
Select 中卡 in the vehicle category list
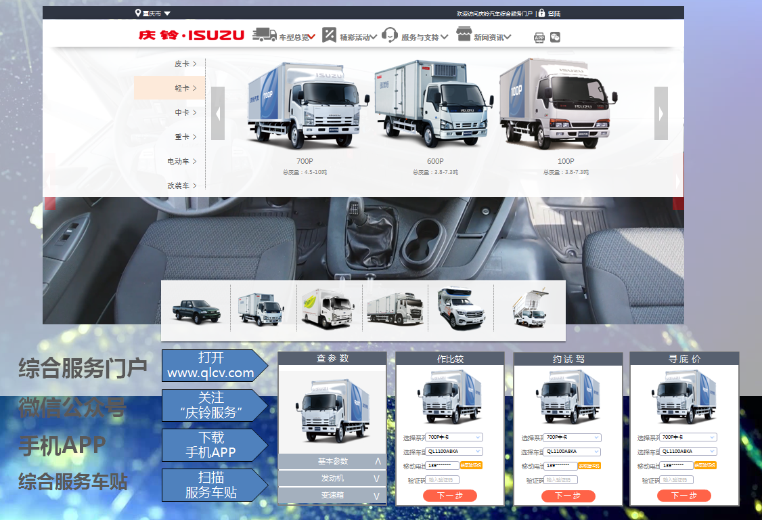185,112
